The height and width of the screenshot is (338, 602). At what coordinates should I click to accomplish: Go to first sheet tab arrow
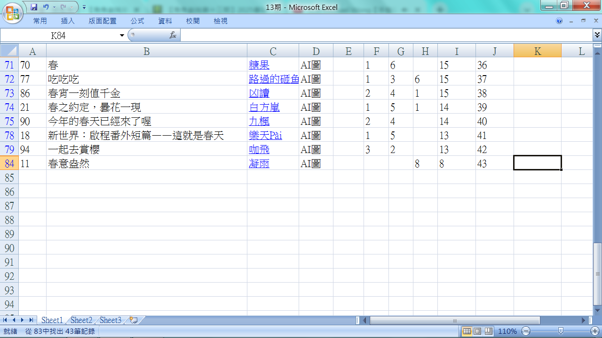tap(5, 320)
